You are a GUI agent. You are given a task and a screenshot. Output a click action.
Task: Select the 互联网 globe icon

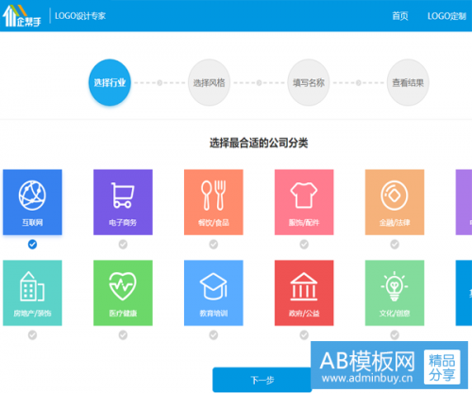point(32,196)
